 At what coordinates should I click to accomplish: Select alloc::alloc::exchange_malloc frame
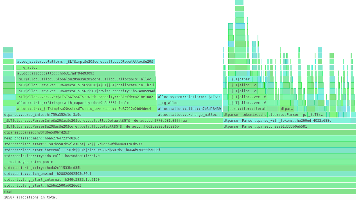click(x=189, y=115)
